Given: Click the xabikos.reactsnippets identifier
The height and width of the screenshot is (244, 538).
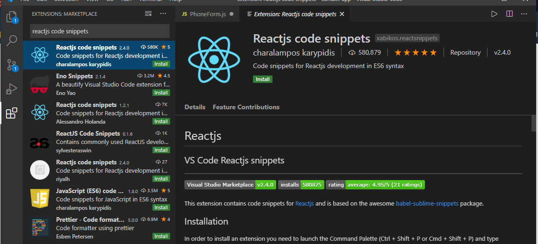Looking at the screenshot, I should click(x=407, y=38).
